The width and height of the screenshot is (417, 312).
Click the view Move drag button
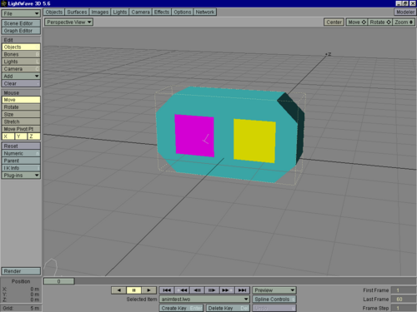357,22
